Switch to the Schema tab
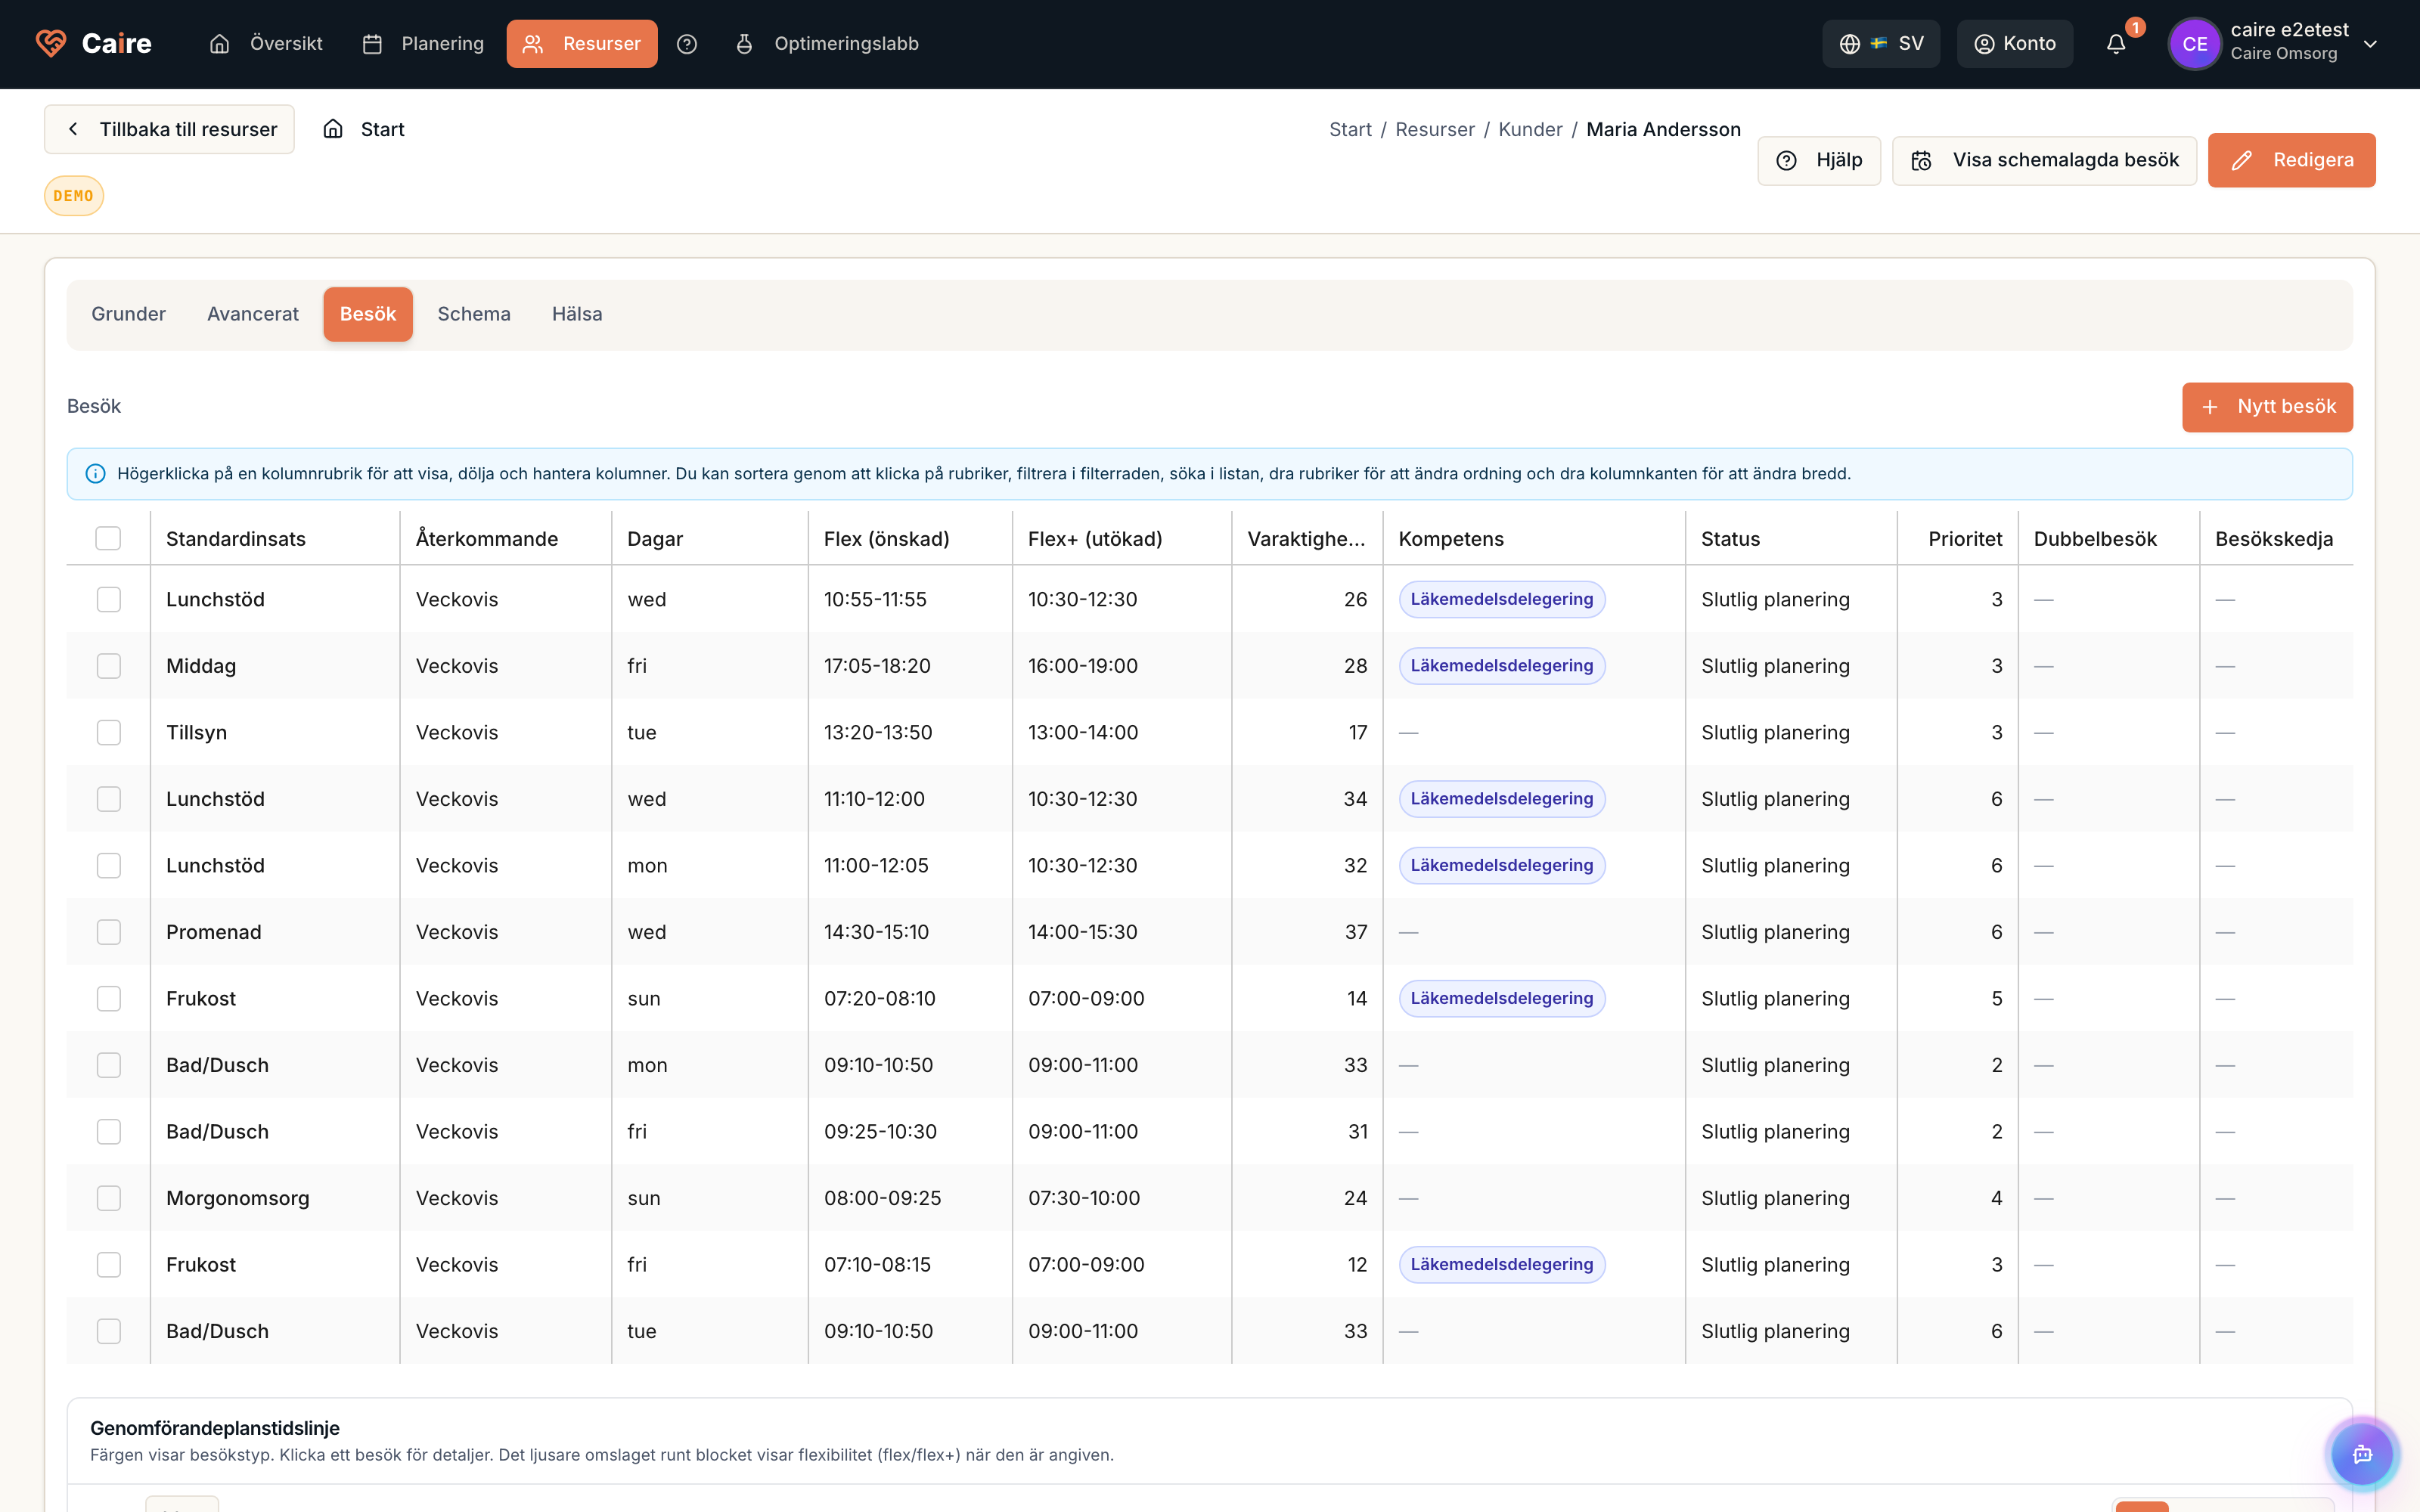The height and width of the screenshot is (1512, 2420). (x=474, y=314)
